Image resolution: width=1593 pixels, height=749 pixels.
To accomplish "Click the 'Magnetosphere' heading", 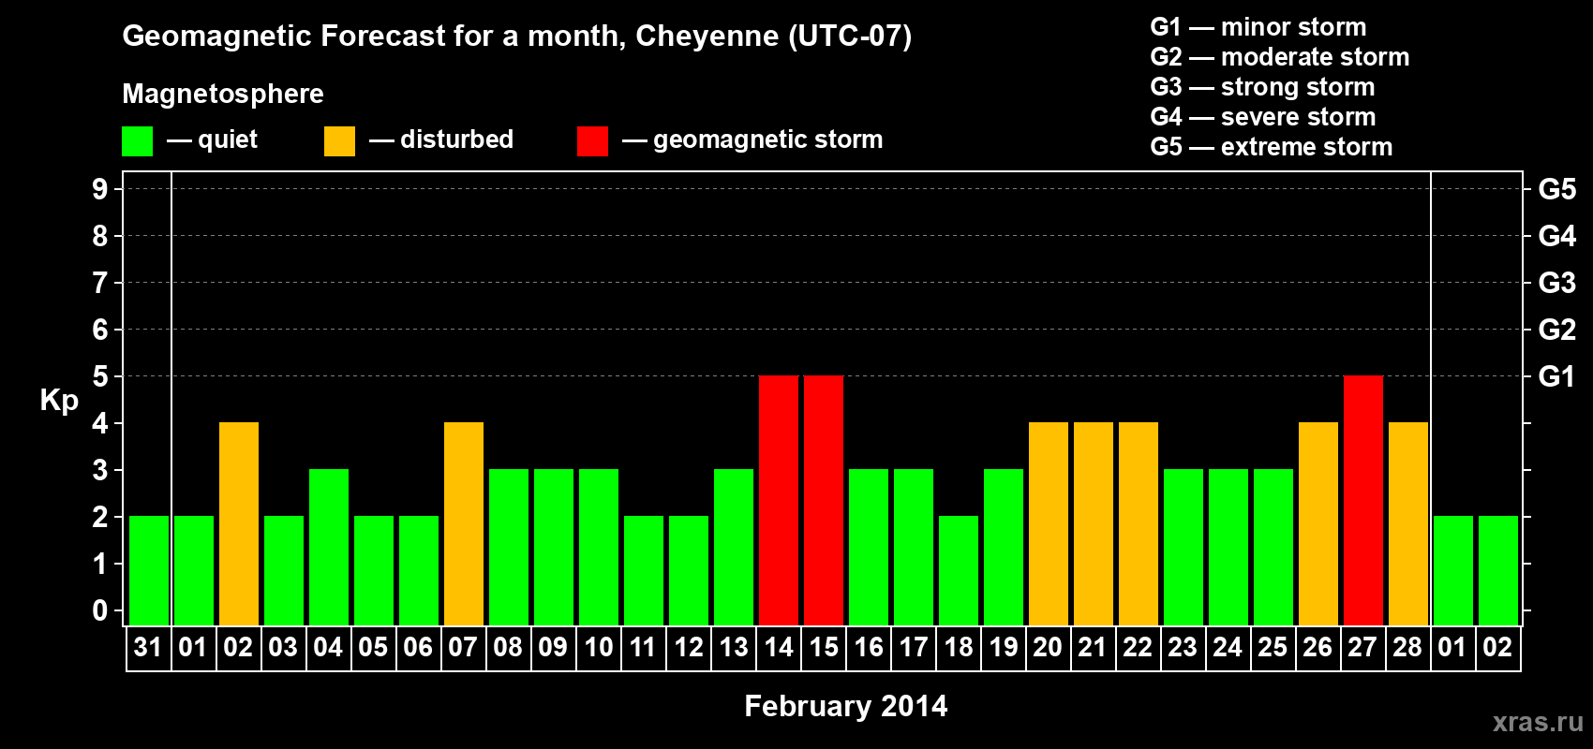I will click(223, 94).
